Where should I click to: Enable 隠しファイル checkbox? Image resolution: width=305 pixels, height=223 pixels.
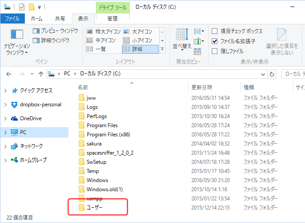coord(214,51)
